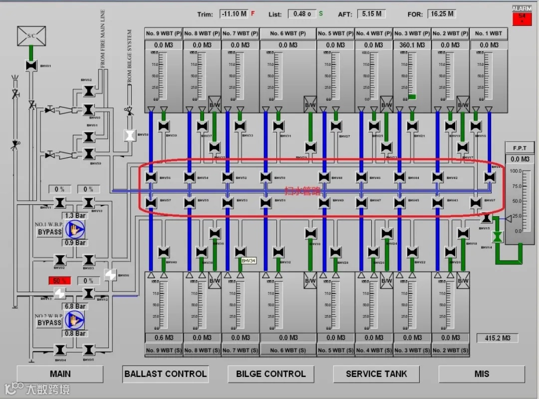Click stripping valve BHV44
Screen dimensions: 539x399
[x=399, y=177]
